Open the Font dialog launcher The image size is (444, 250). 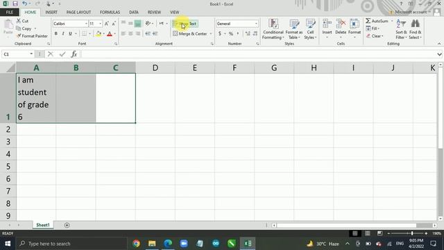(116, 44)
